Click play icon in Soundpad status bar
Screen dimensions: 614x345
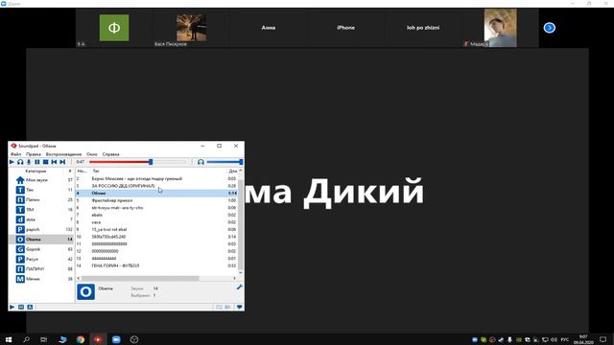[x=12, y=307]
